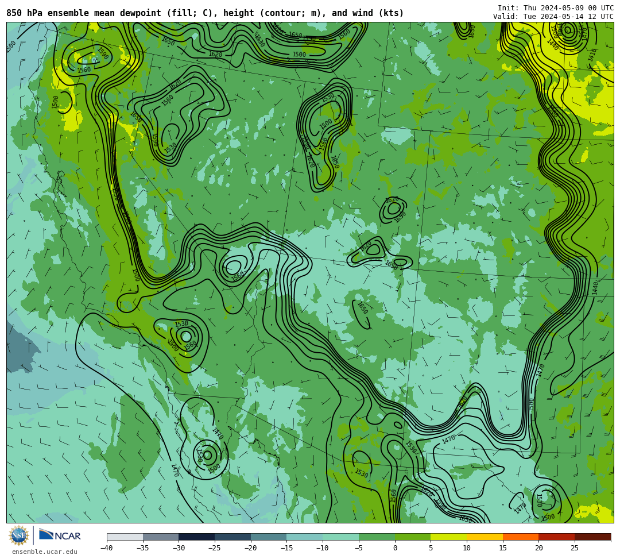Viewport: 620px width, 559px height.
Task: Click the -40 to -35 colorbar swatch
Action: (125, 537)
